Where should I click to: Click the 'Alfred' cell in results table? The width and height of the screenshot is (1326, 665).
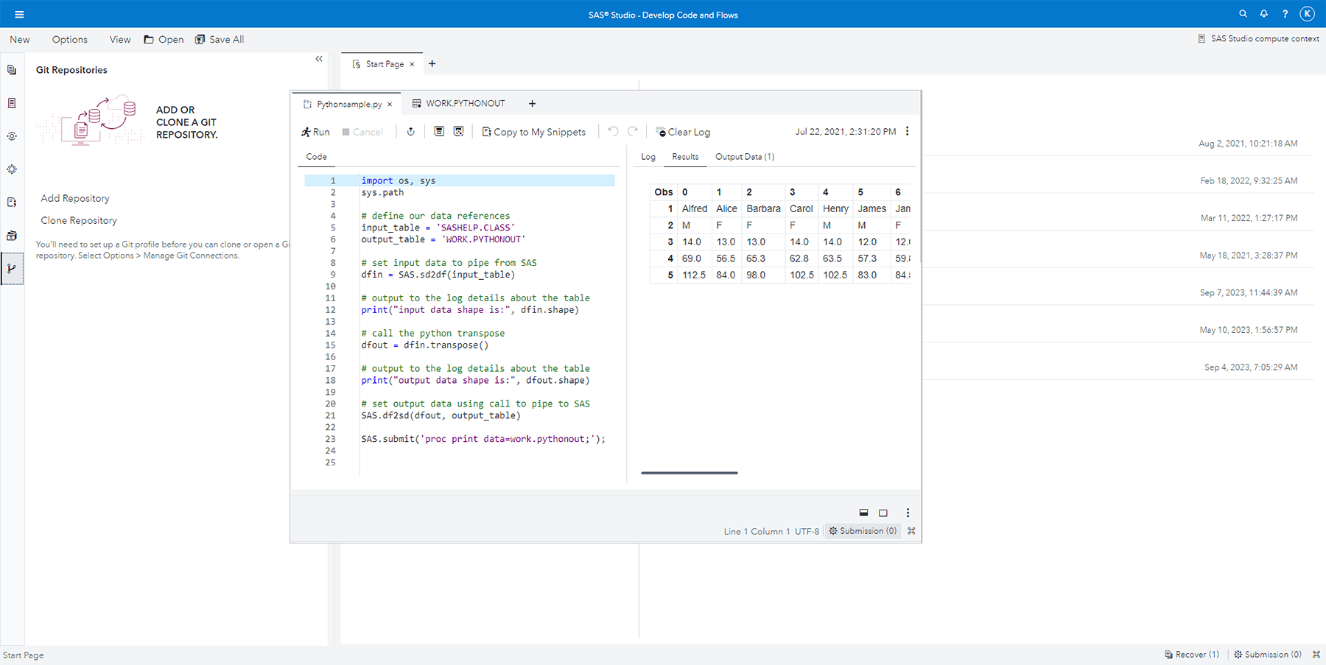tap(695, 208)
